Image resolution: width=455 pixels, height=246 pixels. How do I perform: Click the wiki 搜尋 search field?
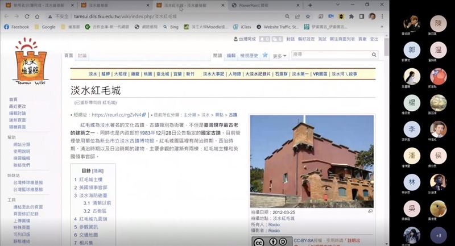(x=330, y=55)
